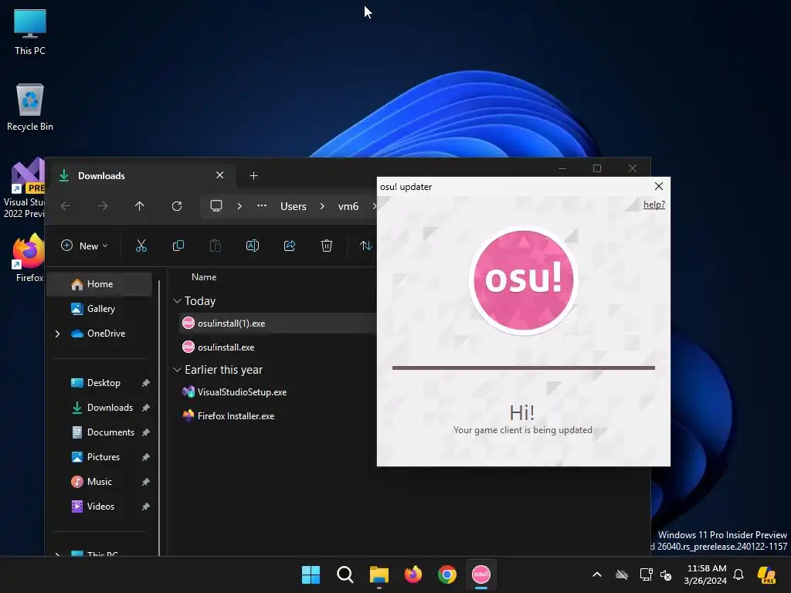
Task: Collapse the Earlier this year group
Action: pos(177,370)
